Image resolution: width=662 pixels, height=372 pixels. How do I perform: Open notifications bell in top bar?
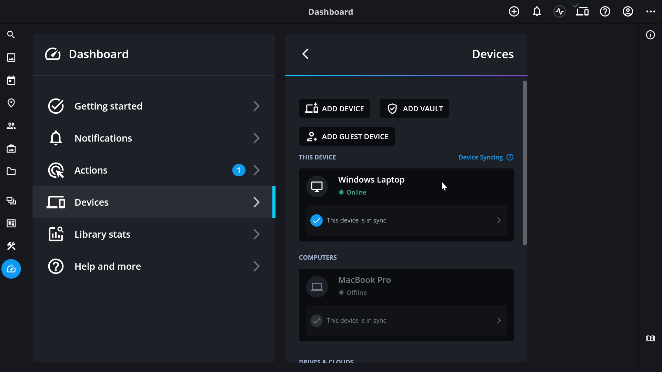[x=536, y=12]
